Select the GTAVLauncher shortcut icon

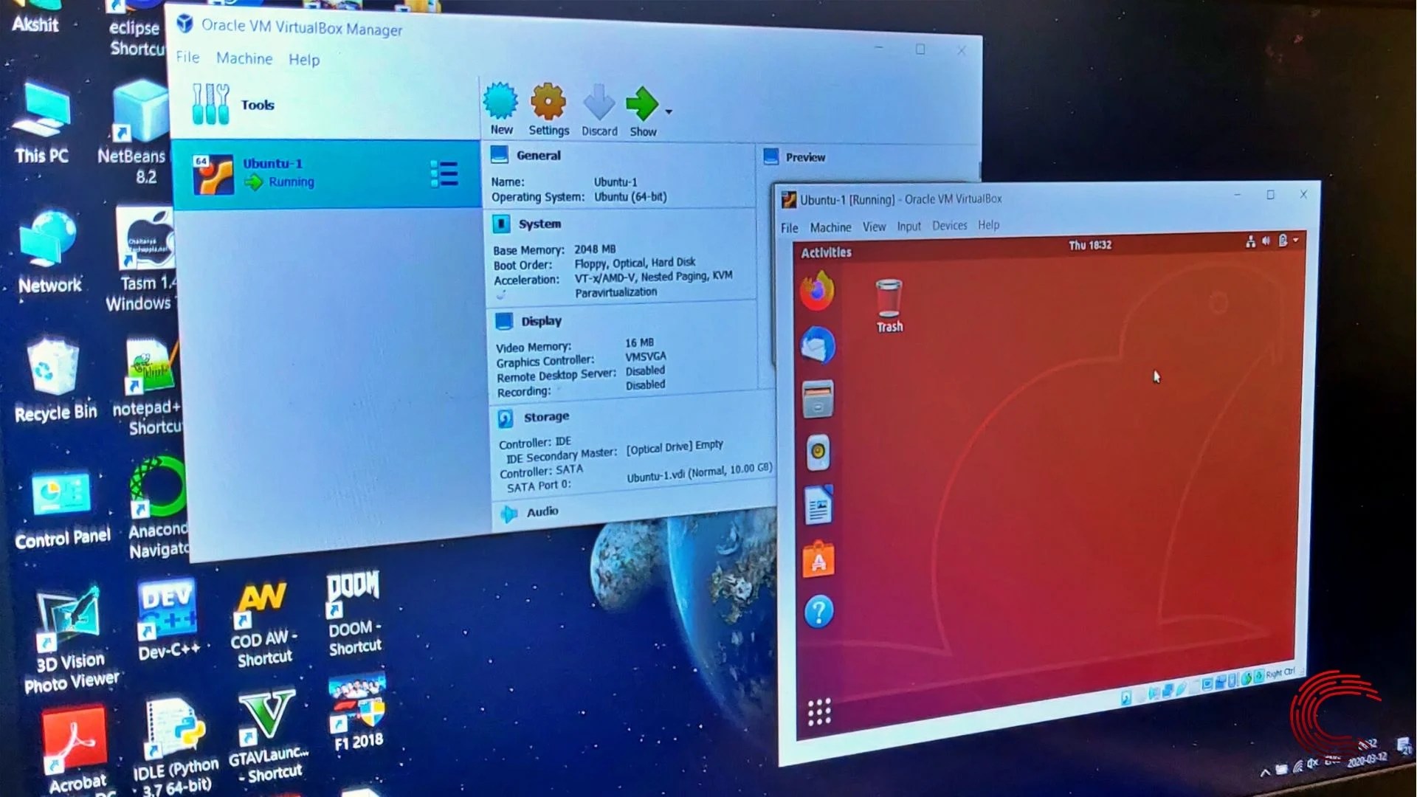[x=268, y=735]
